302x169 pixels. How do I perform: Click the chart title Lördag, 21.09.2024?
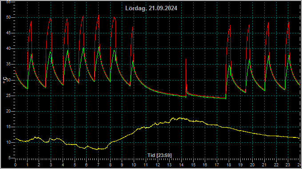tap(151, 8)
